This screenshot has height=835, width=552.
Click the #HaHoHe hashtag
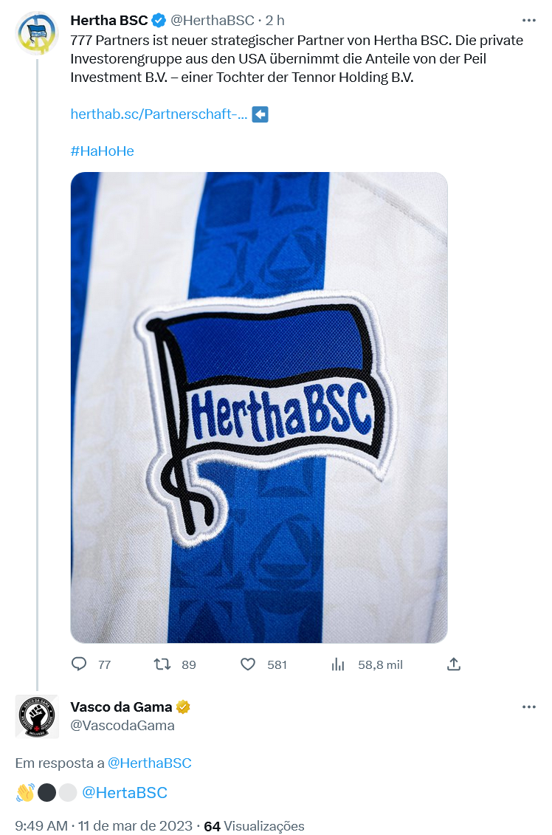pos(102,151)
